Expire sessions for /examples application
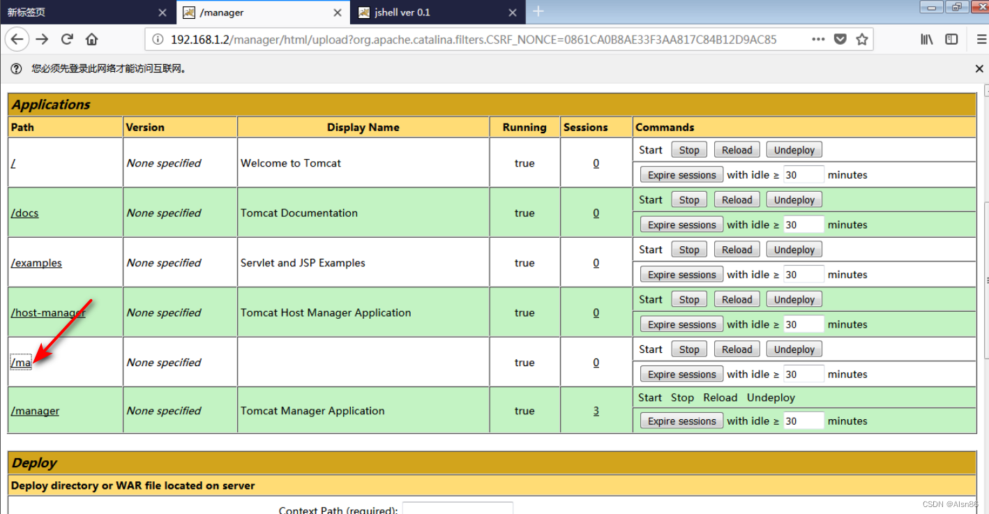 (681, 275)
